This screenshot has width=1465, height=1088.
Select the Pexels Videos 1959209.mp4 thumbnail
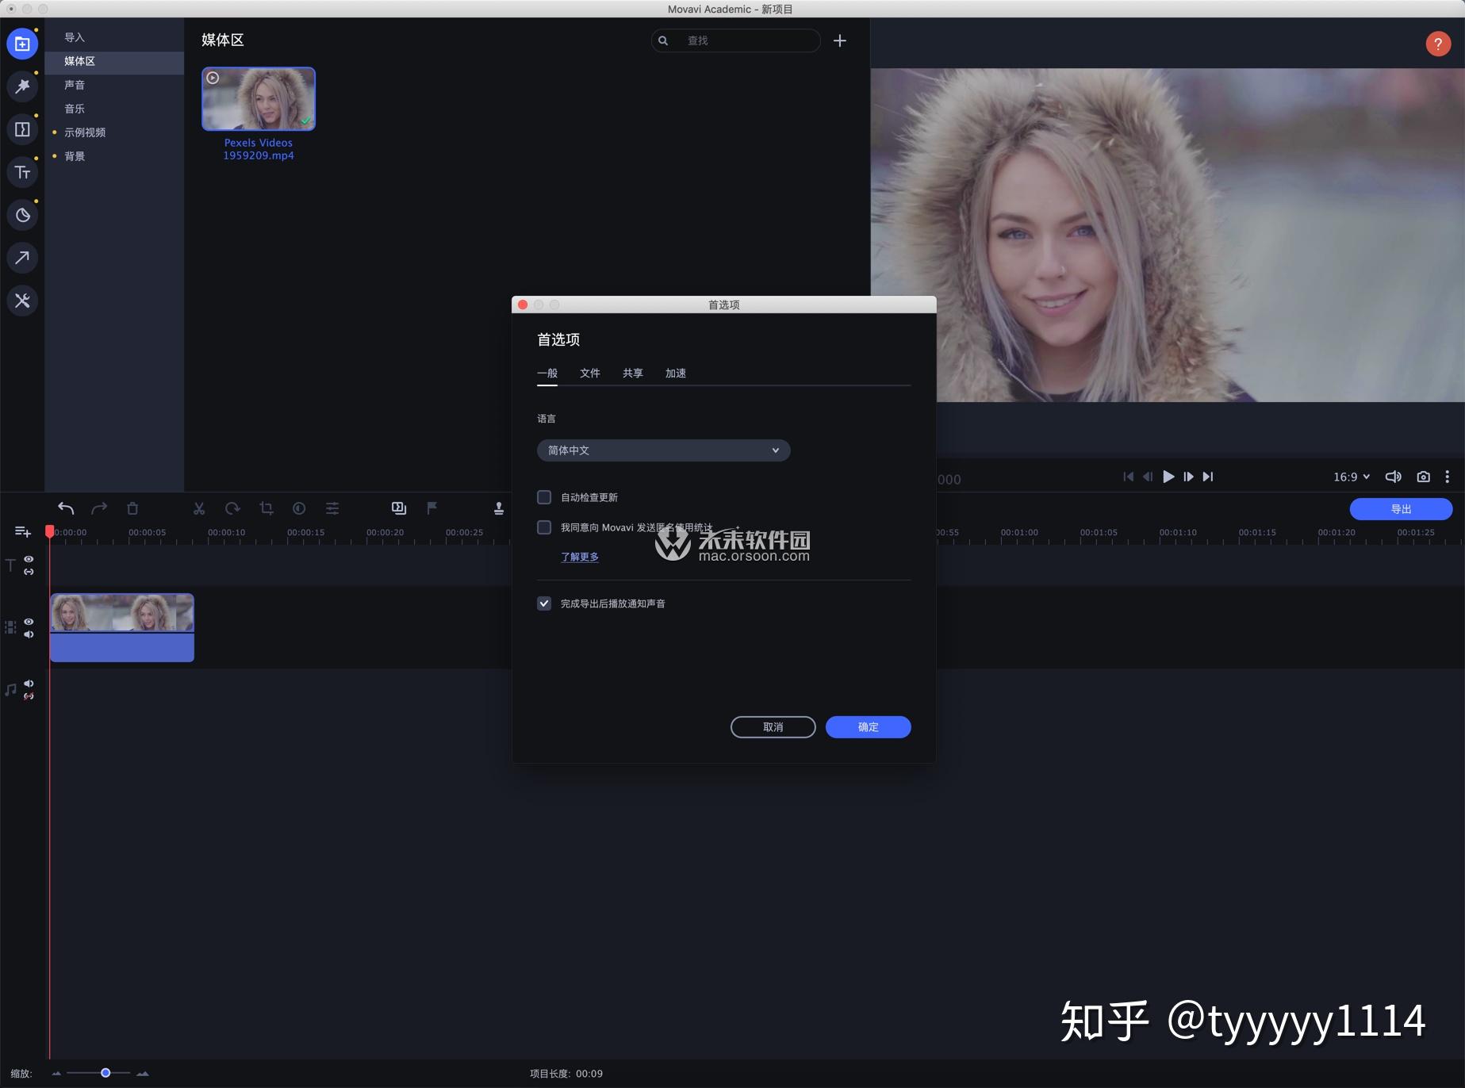pyautogui.click(x=259, y=99)
